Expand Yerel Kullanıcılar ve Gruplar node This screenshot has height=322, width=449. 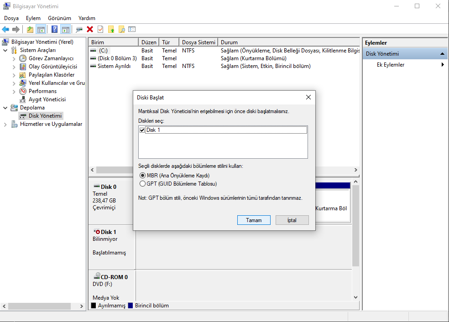point(14,83)
